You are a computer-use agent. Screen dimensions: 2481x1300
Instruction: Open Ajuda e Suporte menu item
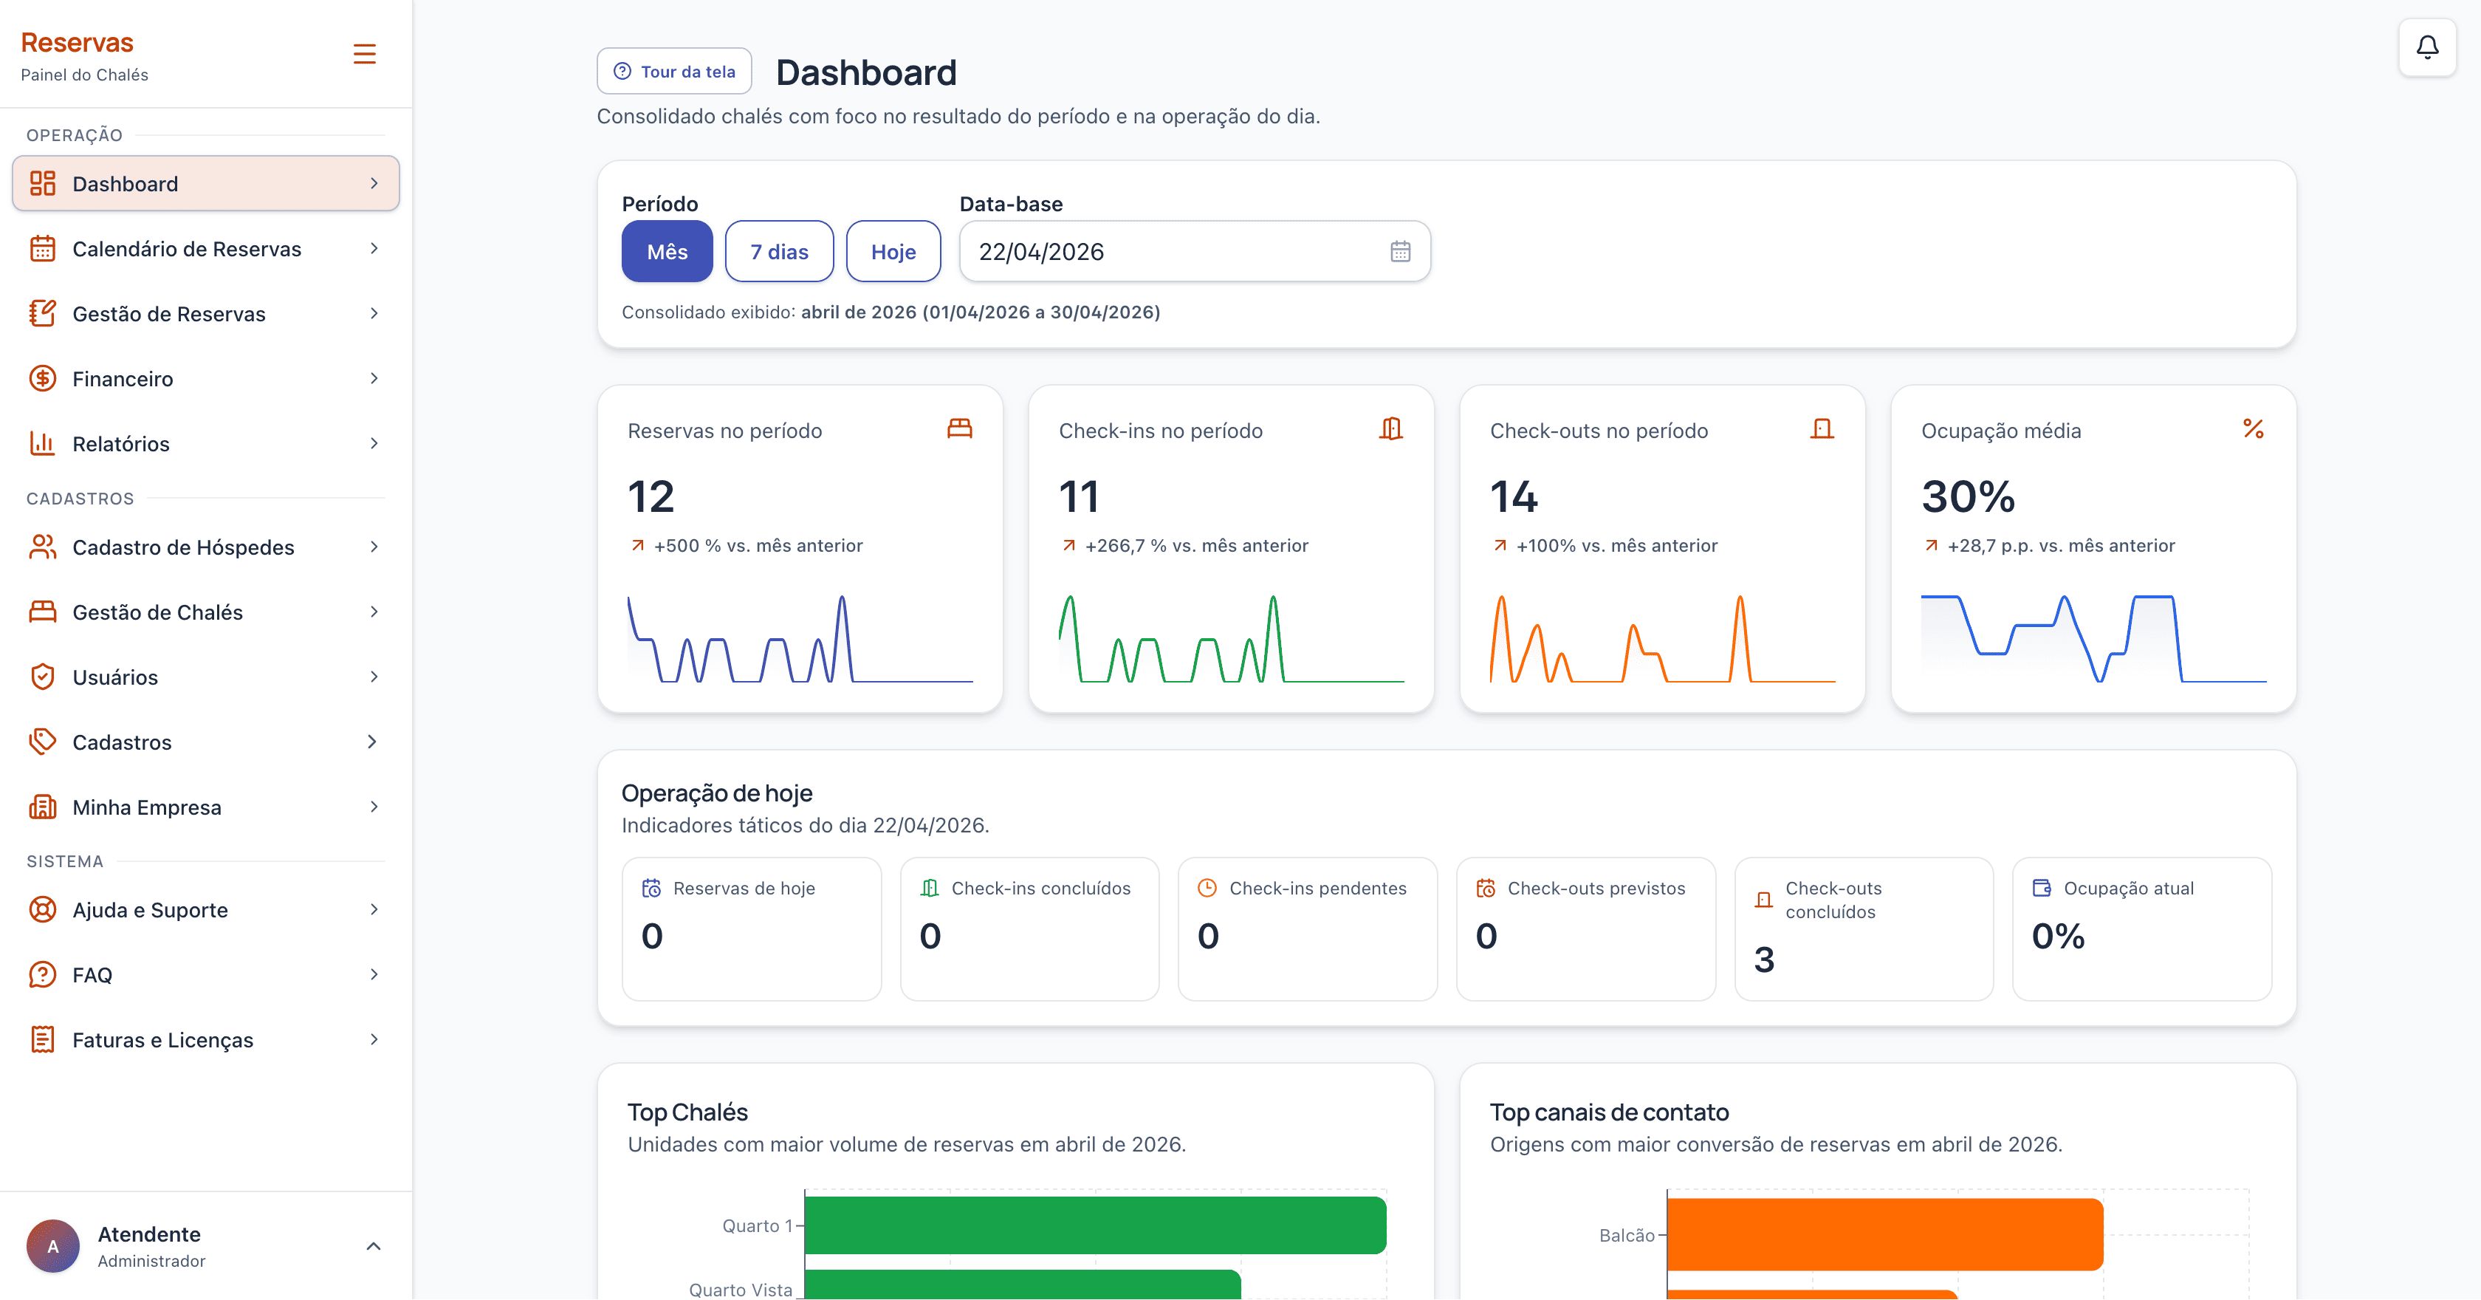click(205, 909)
